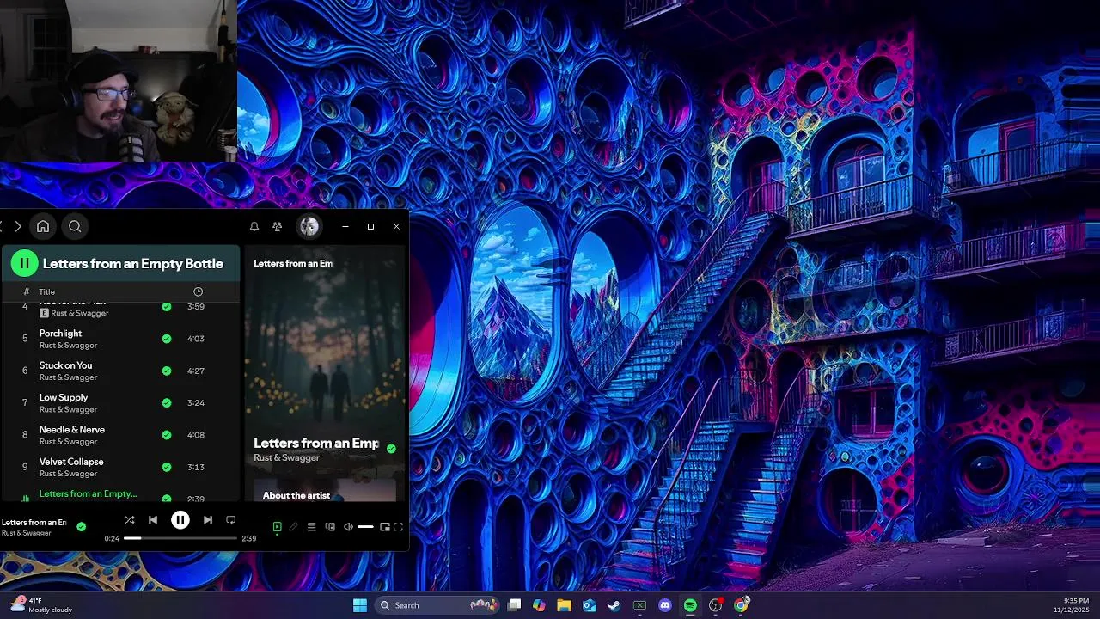
Task: Skip to the next track
Action: 207,520
